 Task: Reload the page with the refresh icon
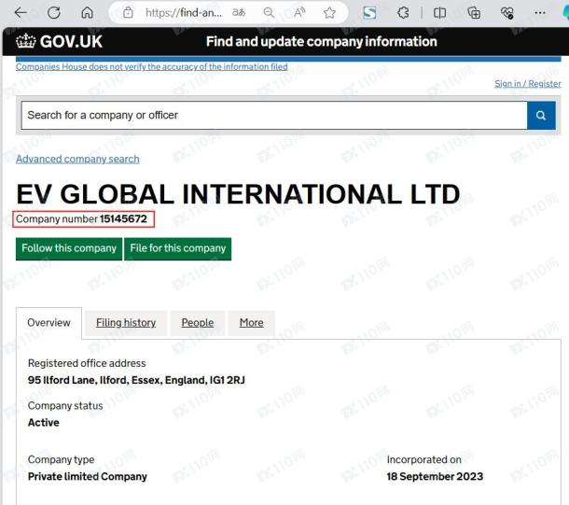[x=54, y=13]
